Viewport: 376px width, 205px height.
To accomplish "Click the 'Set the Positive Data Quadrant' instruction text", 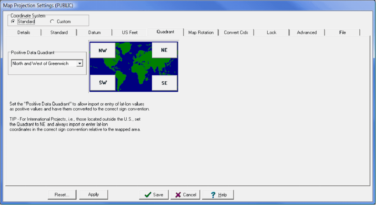I will click(79, 106).
